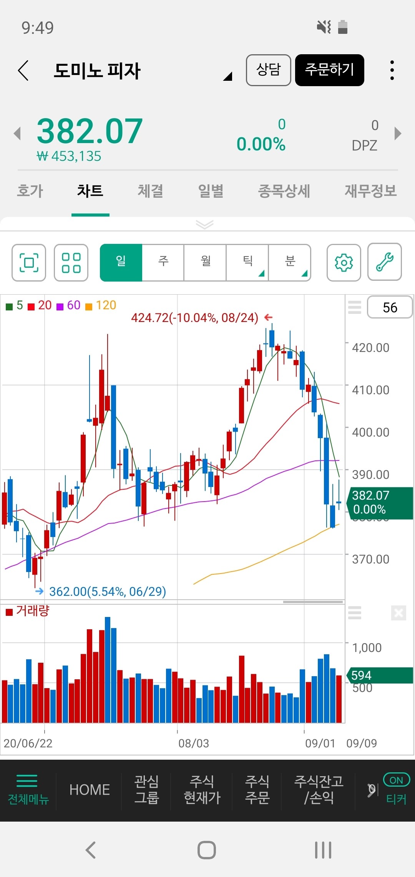Switch to the 재무정보 tab
The image size is (415, 877).
click(370, 191)
